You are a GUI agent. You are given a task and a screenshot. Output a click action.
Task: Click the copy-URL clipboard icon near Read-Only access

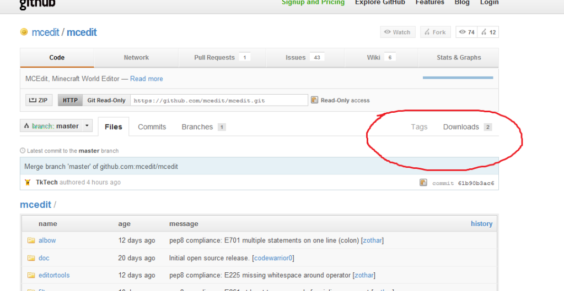click(314, 100)
